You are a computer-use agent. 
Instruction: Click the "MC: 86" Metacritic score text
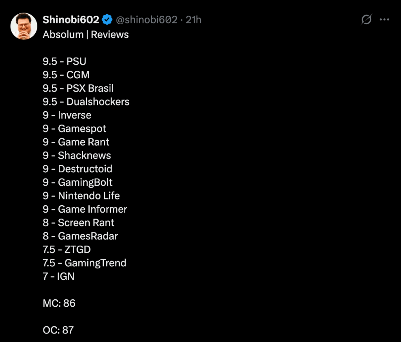pyautogui.click(x=59, y=303)
